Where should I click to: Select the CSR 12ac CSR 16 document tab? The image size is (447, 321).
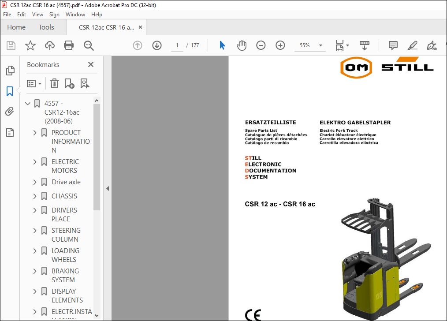[106, 27]
